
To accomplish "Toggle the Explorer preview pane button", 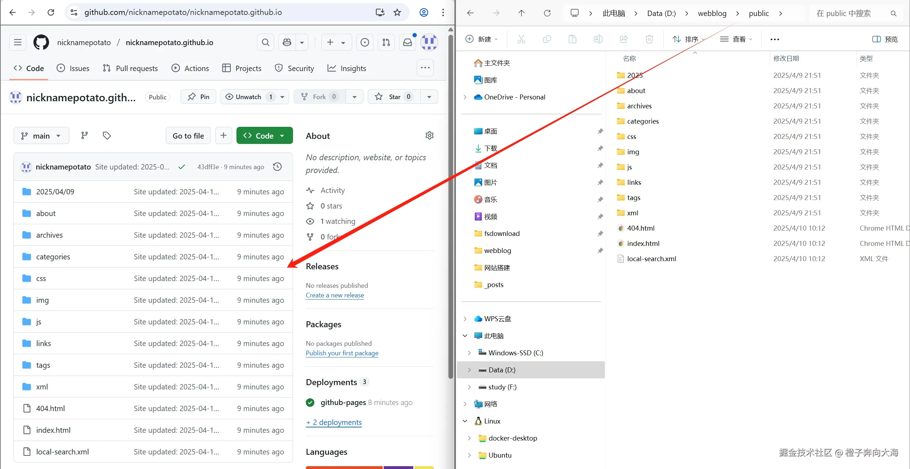I will [x=885, y=39].
